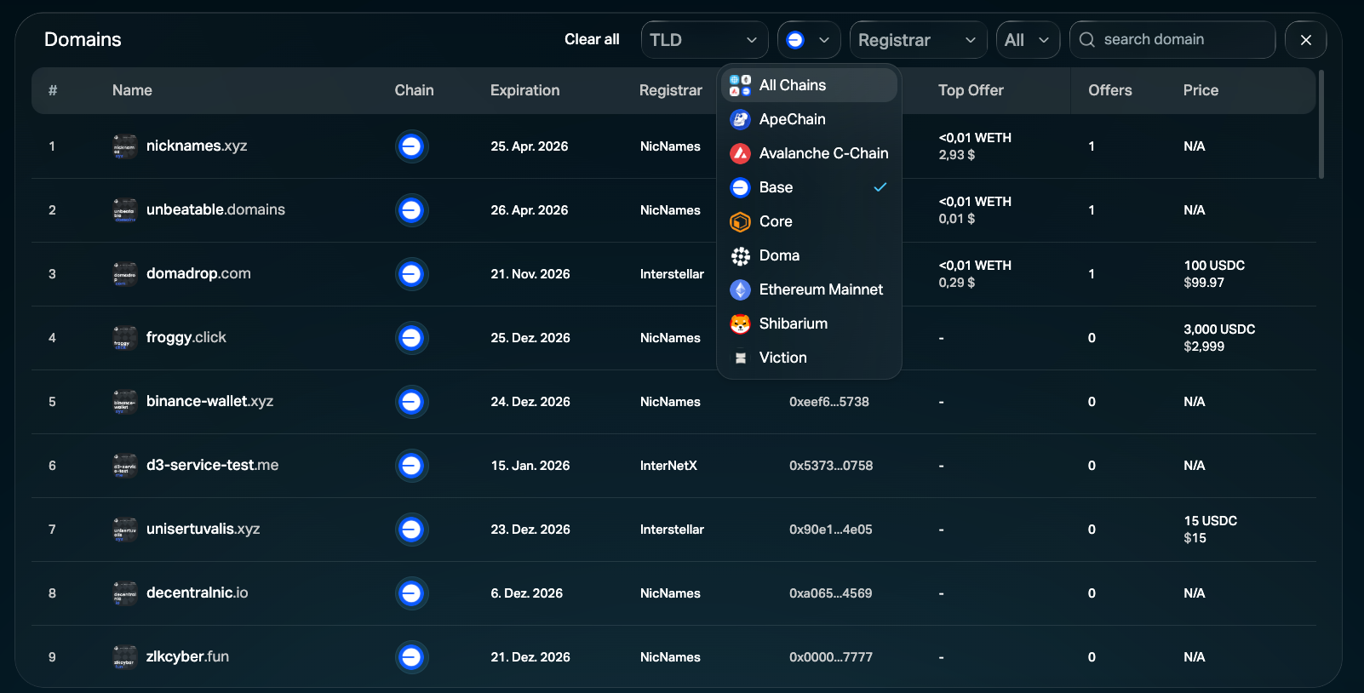Open the TLD filter dropdown
Image resolution: width=1364 pixels, height=693 pixels.
coord(703,40)
